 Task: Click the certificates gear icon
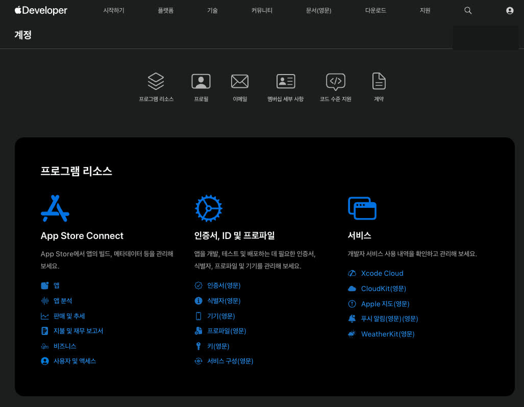click(209, 208)
